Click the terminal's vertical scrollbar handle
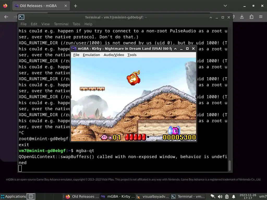 pos(229,165)
